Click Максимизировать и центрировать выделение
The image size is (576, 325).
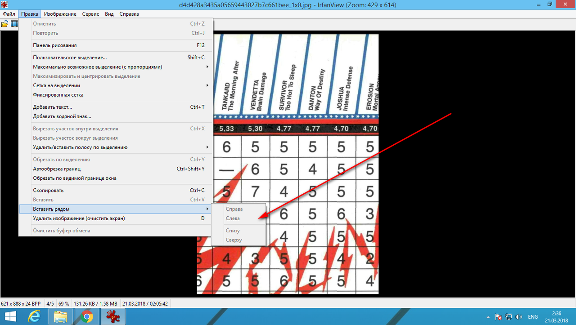tap(116, 76)
